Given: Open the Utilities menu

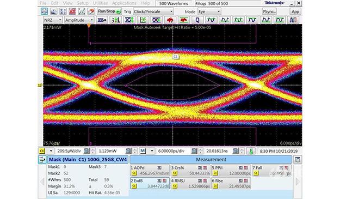Looking at the screenshot, I should 100,3.
